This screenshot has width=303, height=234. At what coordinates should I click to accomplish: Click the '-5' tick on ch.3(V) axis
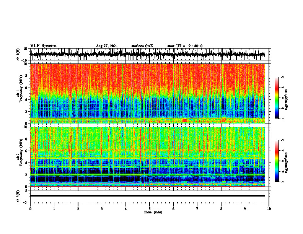pyautogui.click(x=26, y=202)
